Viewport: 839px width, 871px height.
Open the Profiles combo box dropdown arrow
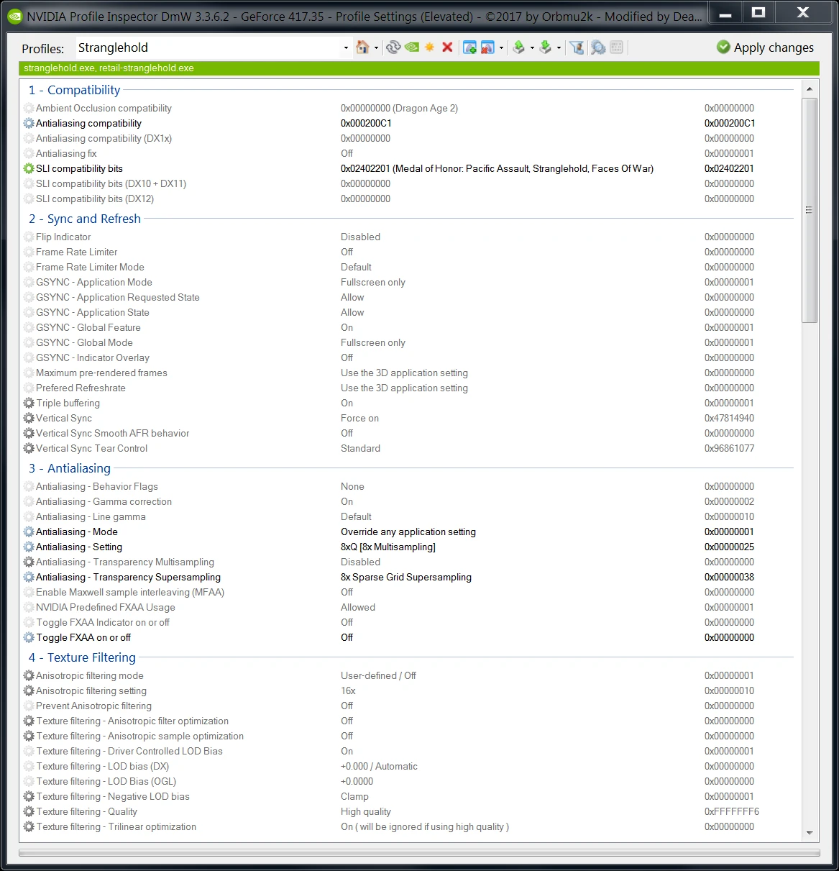tap(346, 48)
